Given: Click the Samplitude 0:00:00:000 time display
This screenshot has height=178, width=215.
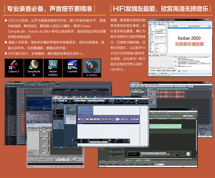Looking at the screenshot, I should [x=134, y=154].
